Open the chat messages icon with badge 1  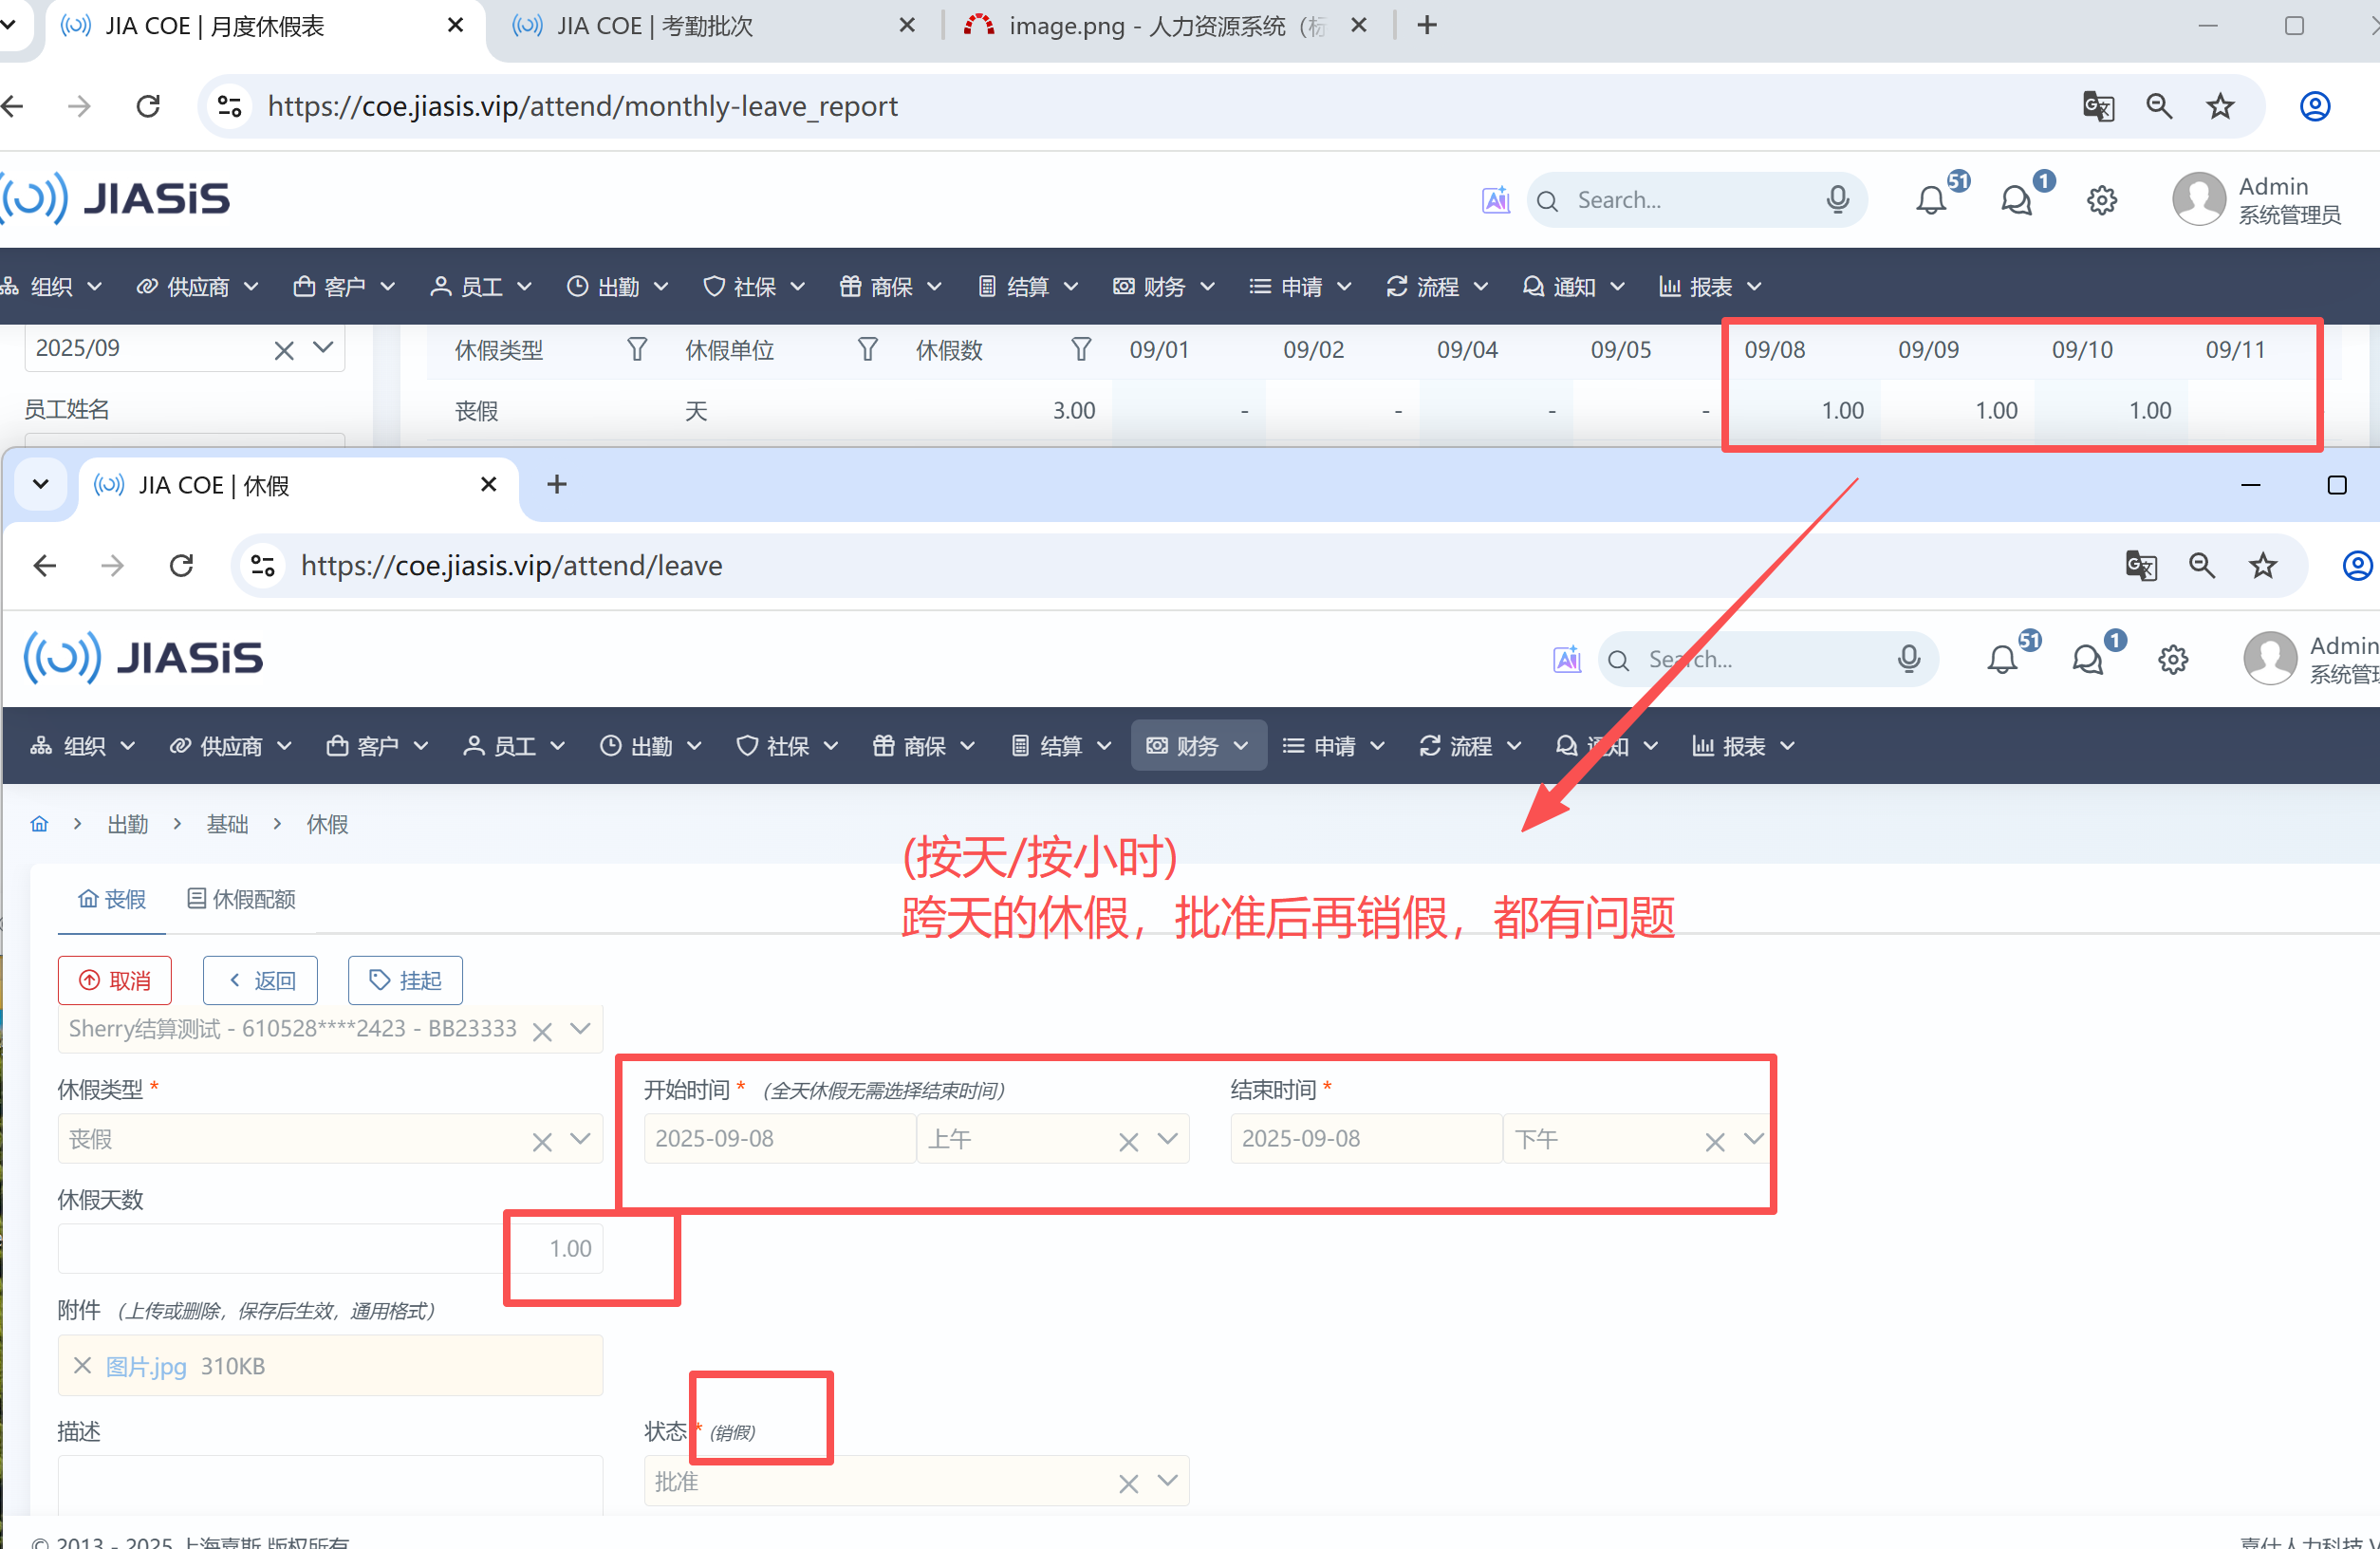tap(2087, 660)
